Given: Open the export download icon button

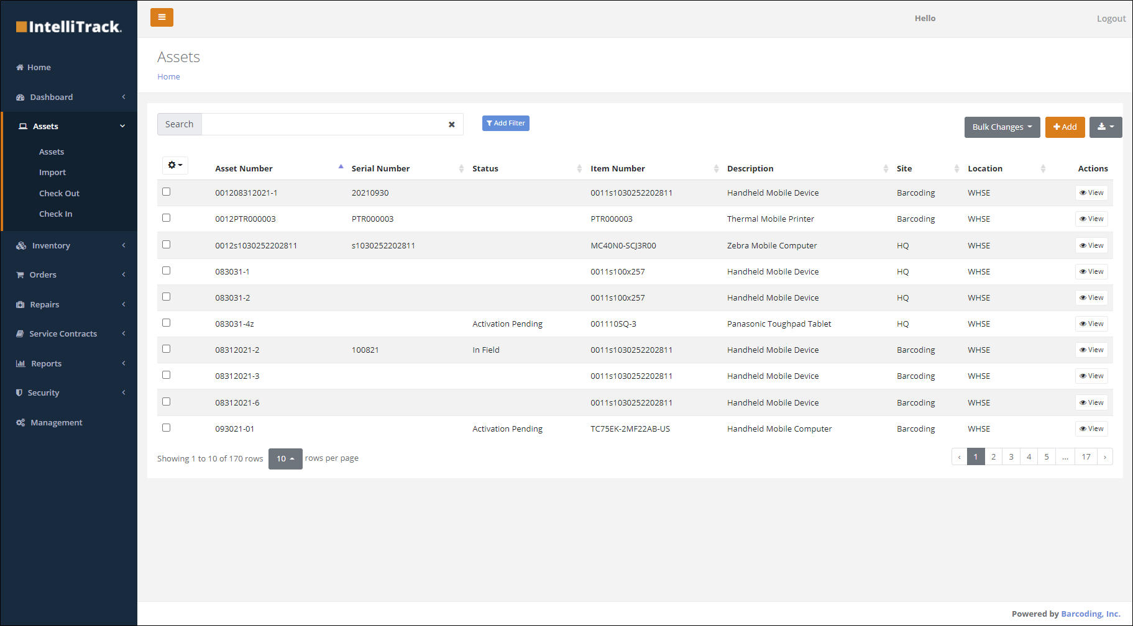Looking at the screenshot, I should 1105,127.
